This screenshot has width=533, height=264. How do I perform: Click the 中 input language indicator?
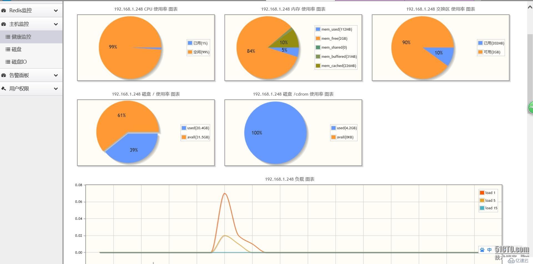pos(489,250)
